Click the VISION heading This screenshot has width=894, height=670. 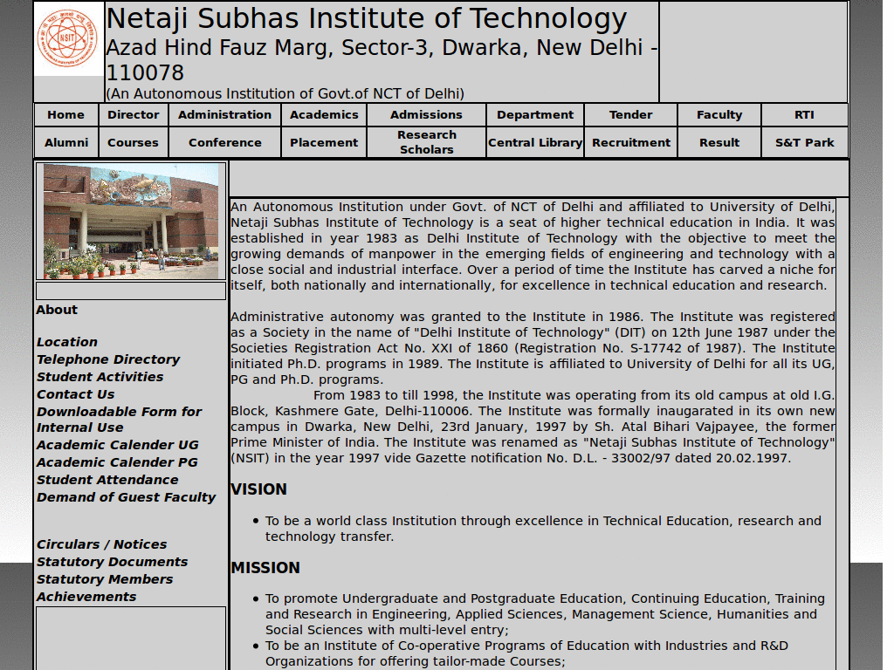click(258, 489)
